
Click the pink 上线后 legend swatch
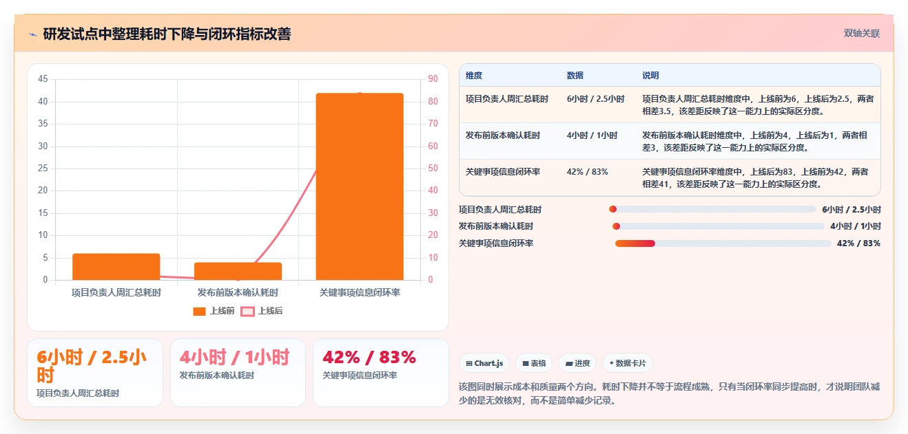(247, 311)
